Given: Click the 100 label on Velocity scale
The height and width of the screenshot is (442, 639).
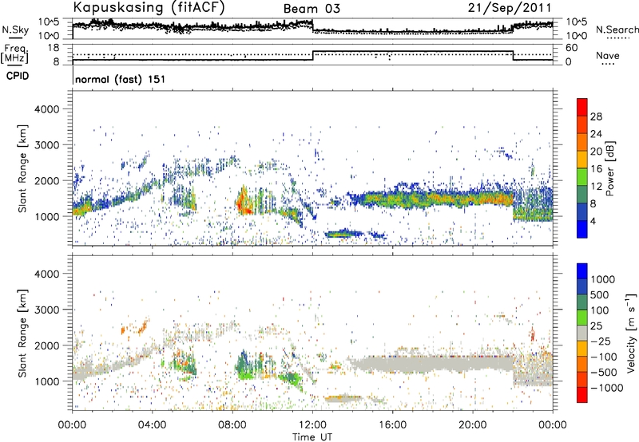Looking at the screenshot, I should (600, 310).
